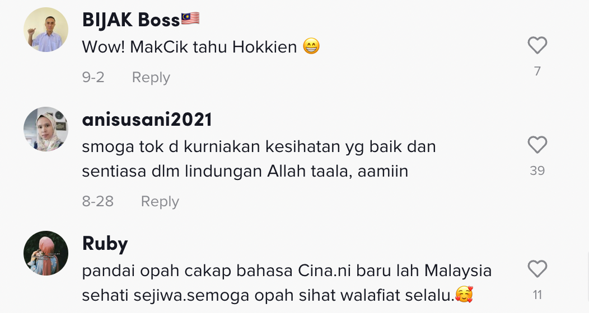Visit the anisusani2021 username link
Viewport: 589px width, 313px height.
147,120
